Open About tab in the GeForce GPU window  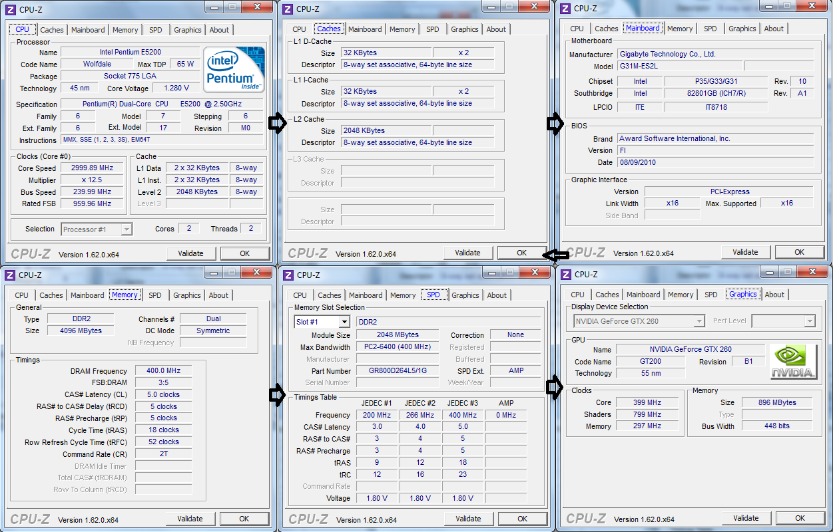[x=774, y=295]
